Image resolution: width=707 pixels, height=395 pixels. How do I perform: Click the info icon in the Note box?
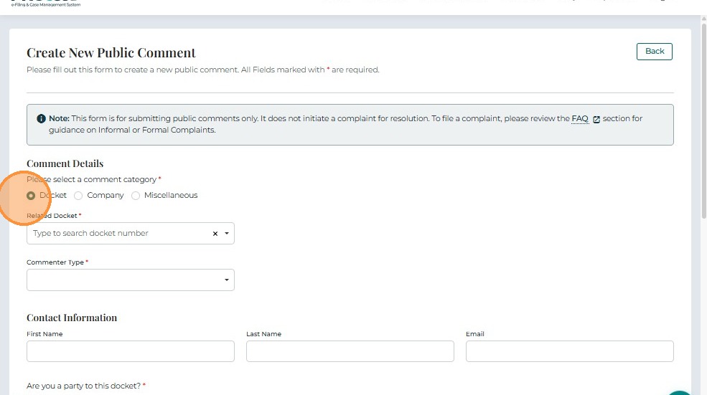coord(41,118)
